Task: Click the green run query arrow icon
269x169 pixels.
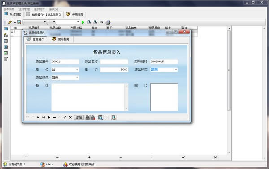Action: (x=83, y=22)
